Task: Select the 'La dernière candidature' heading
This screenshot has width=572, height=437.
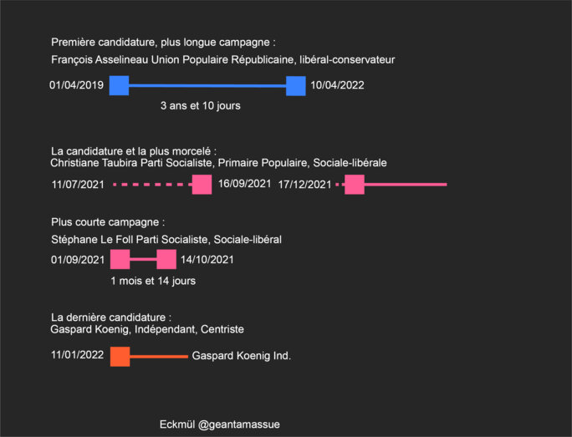Action: click(x=111, y=318)
